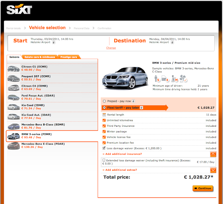This screenshot has width=223, height=204.
Task: Click info icon beside Prepaid - pay now
Action: coord(133,101)
